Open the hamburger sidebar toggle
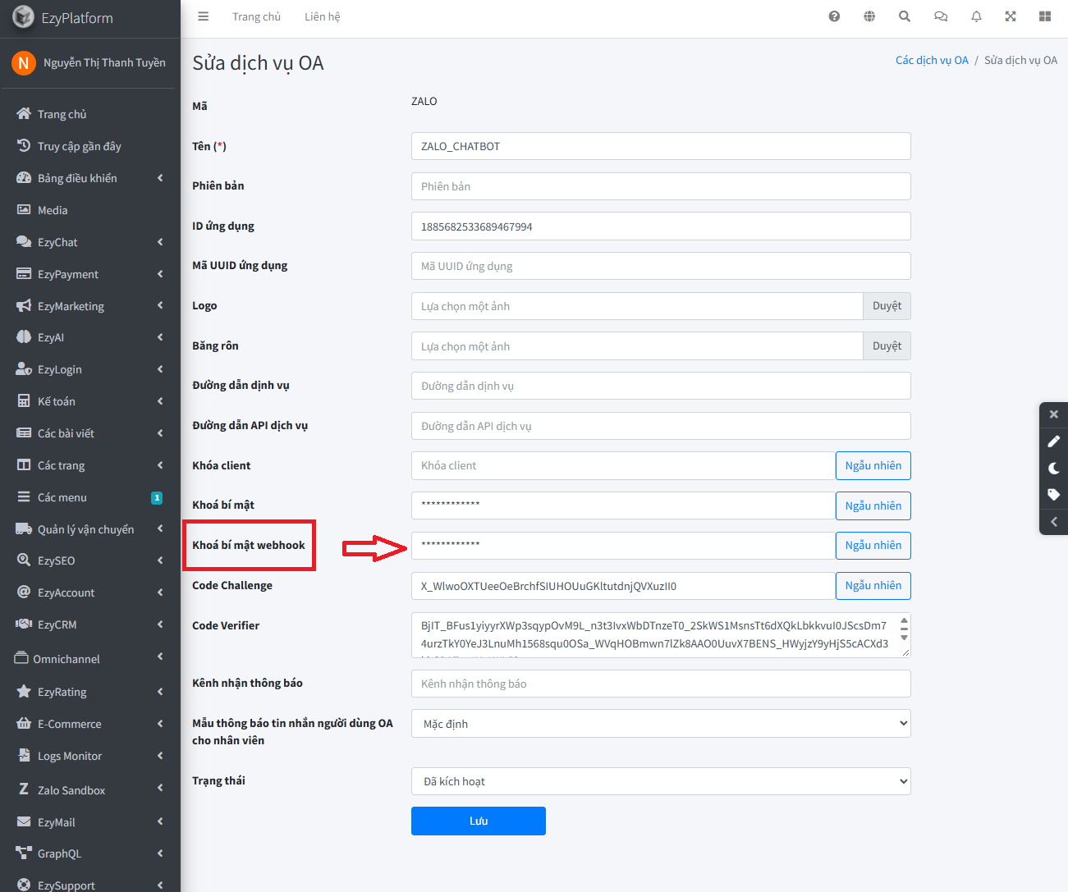This screenshot has width=1068, height=892. click(204, 16)
